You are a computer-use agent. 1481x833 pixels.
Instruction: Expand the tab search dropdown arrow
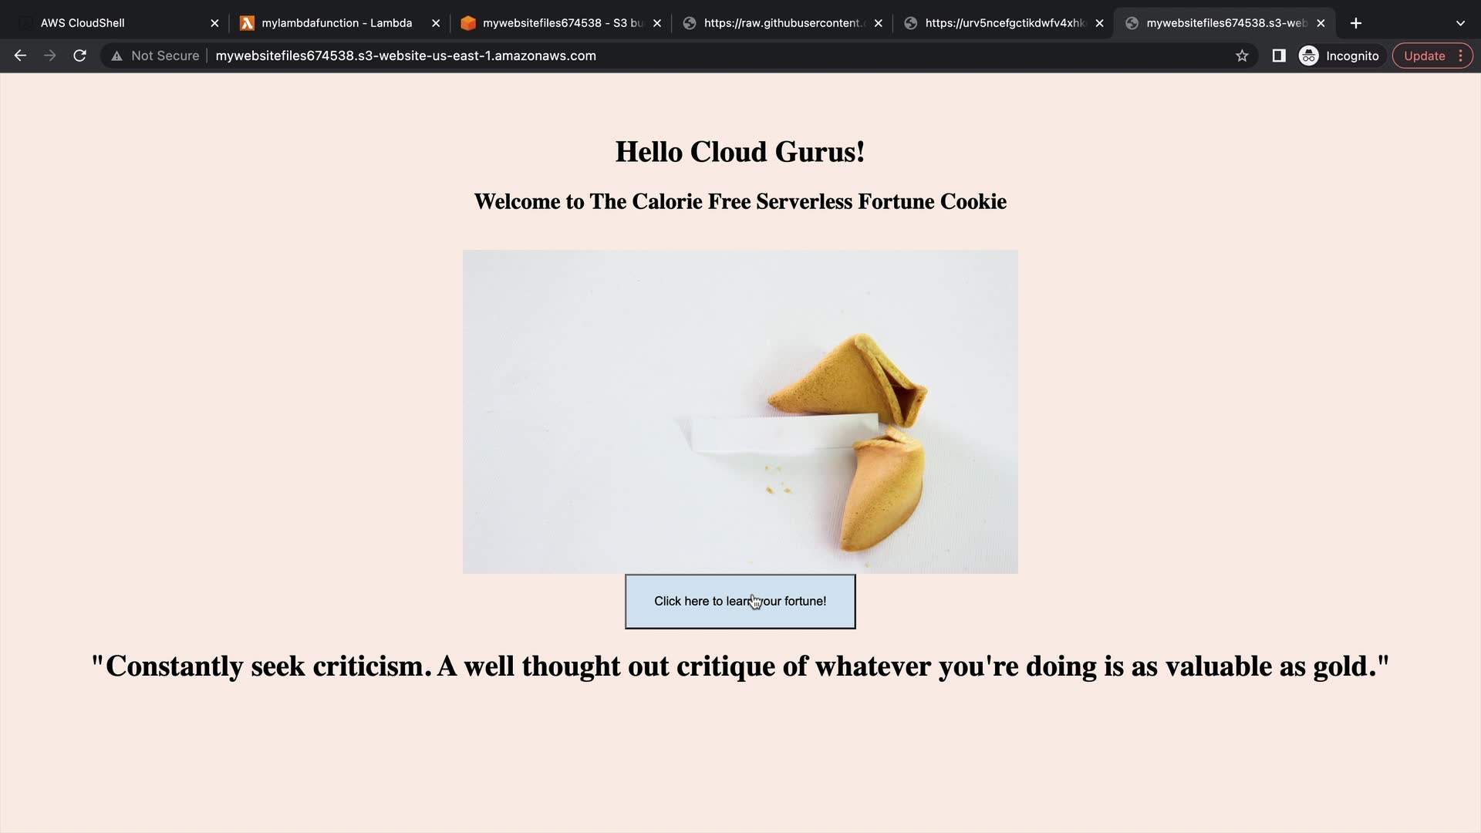[x=1460, y=23]
